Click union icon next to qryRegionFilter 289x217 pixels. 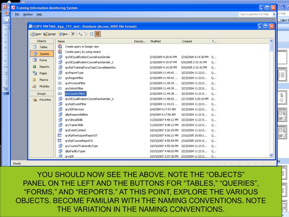[60, 78]
